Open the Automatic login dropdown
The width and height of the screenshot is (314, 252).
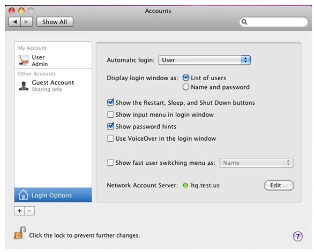(x=204, y=60)
